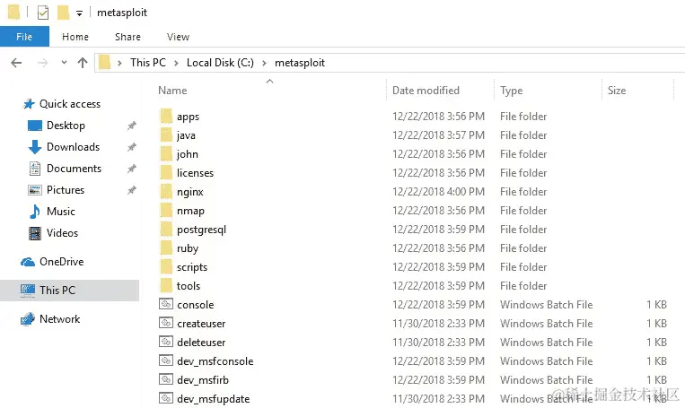685x408 pixels.
Task: Click the title bar folder icon
Action: 14,13
